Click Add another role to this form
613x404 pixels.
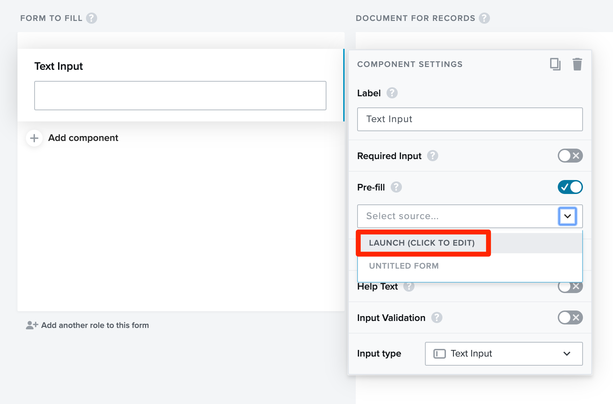[94, 325]
